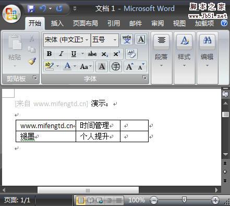
Task: Click the zoom slider handle
Action: pyautogui.click(x=184, y=200)
